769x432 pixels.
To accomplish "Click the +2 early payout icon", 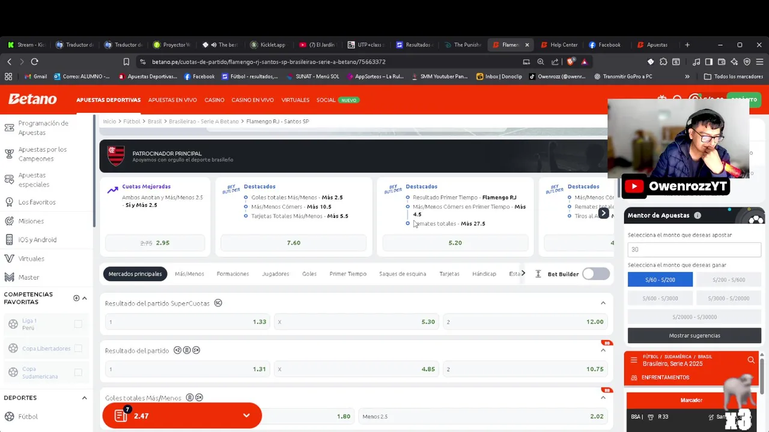I will [x=177, y=350].
